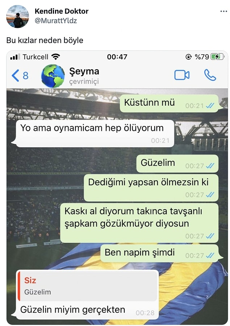230x326 pixels.
Task: Tap the 'Küstünn mü' message bubble
Action: [x=169, y=103]
